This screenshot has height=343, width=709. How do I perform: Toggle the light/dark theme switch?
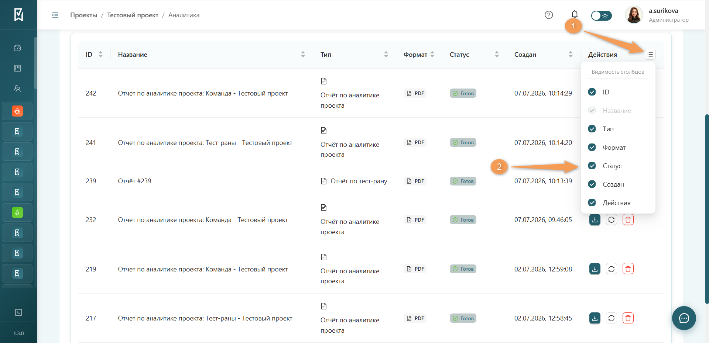(x=601, y=15)
